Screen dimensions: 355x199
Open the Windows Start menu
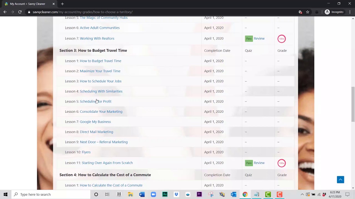point(6,194)
